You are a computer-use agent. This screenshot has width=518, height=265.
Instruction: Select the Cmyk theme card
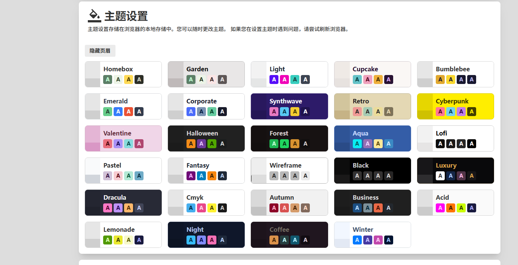206,203
